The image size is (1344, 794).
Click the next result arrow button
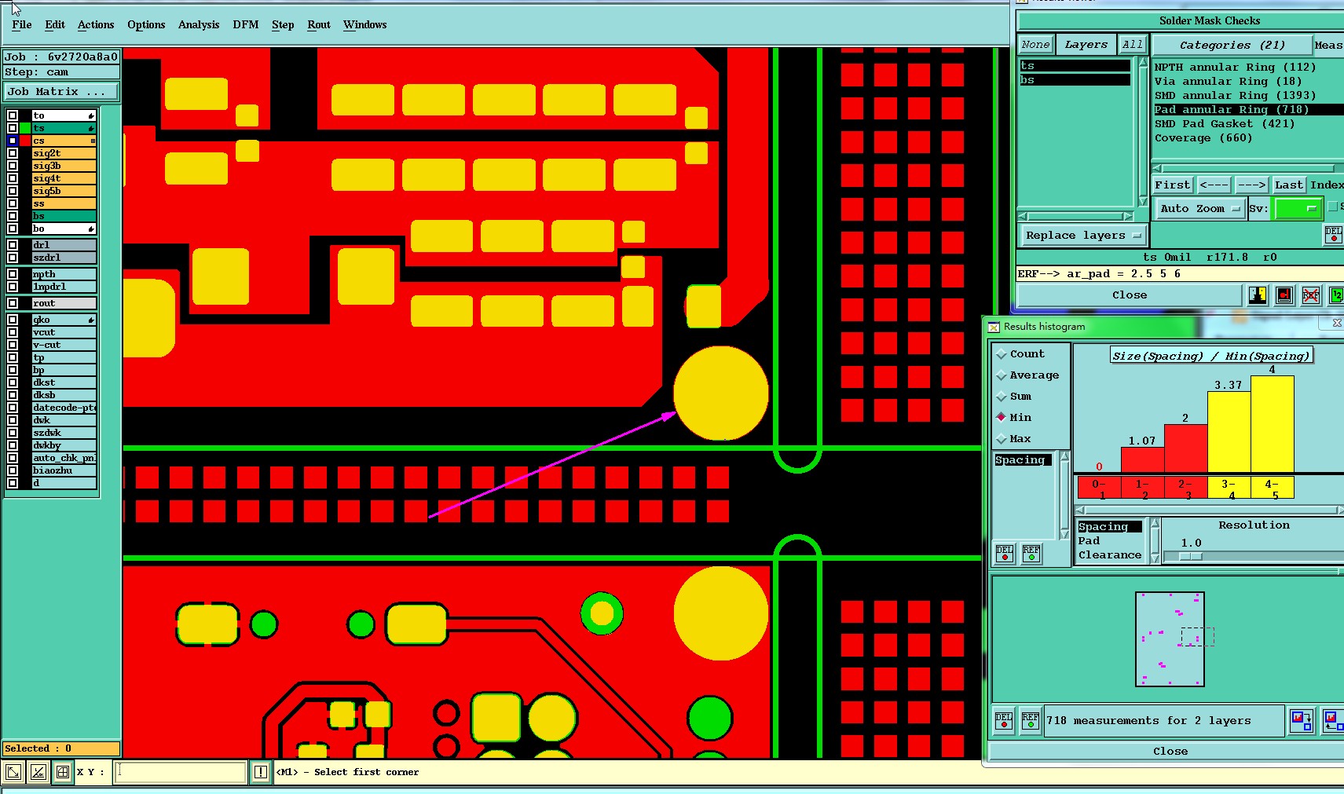[x=1251, y=185]
